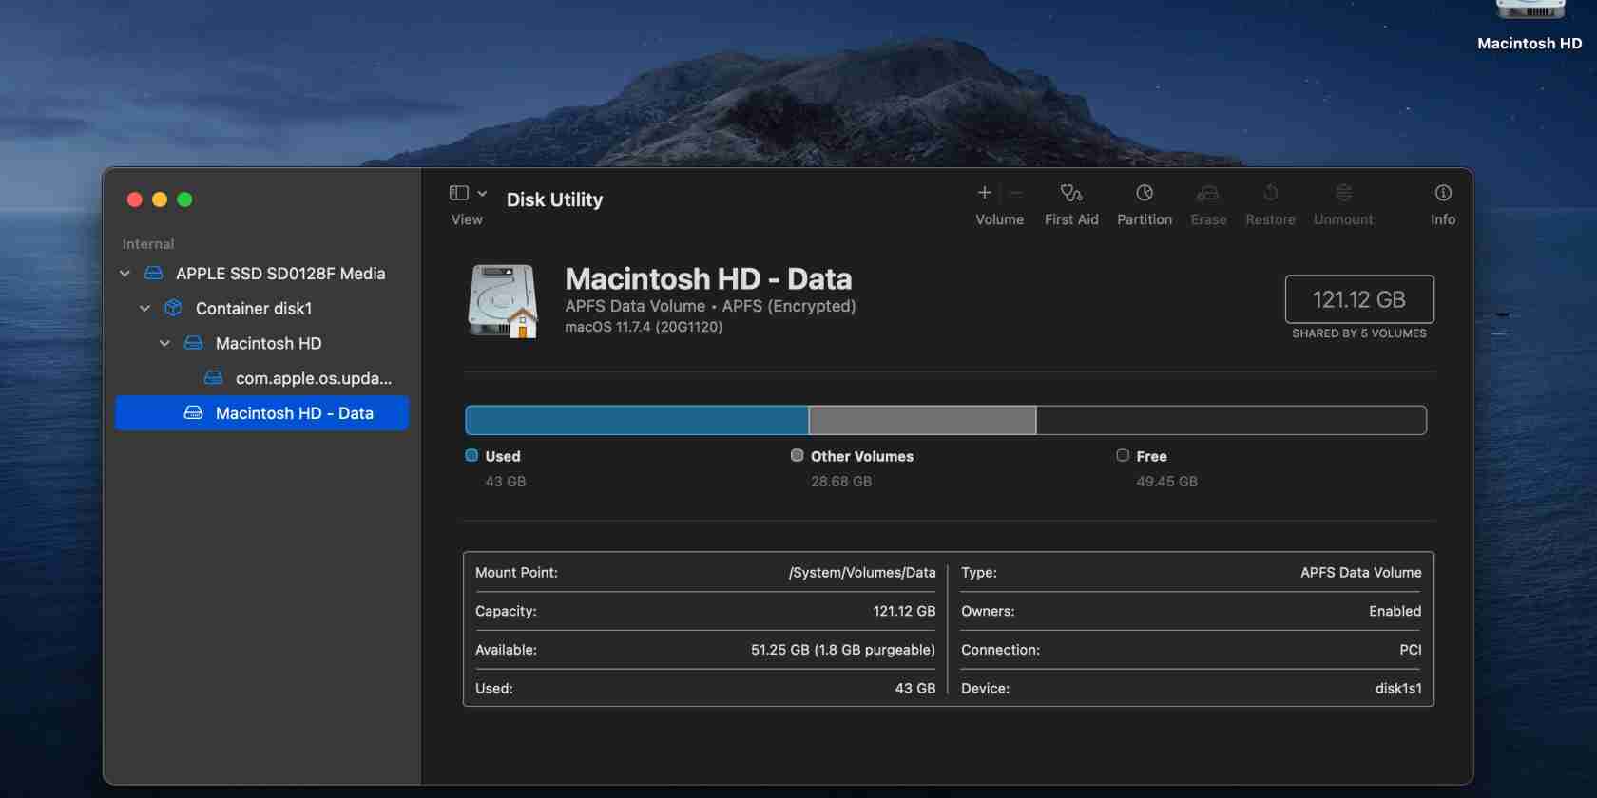Click the /System/Volumes/Data mount point value
Screen dimensions: 1597x798
[x=862, y=573]
